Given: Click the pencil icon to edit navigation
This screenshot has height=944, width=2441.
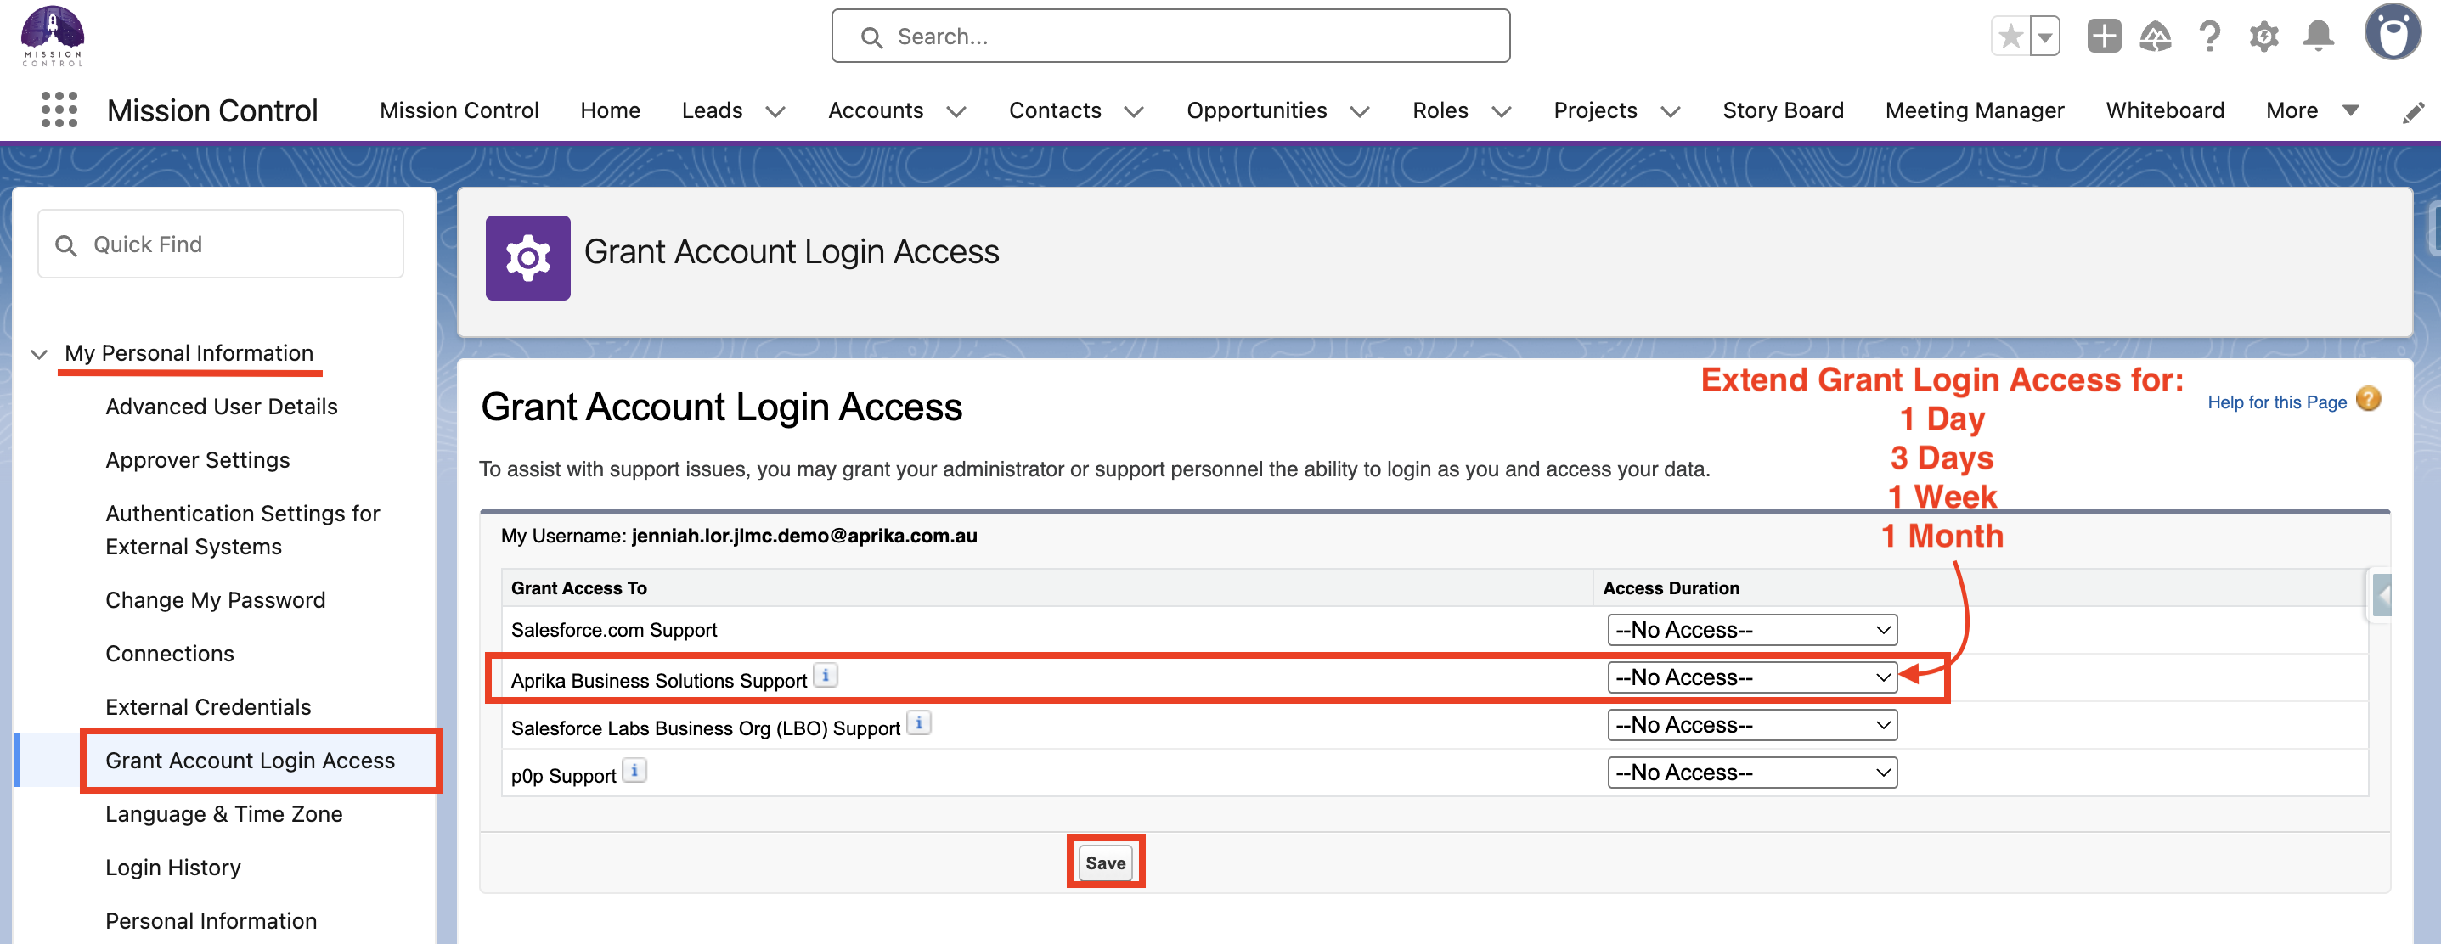Looking at the screenshot, I should point(2413,113).
